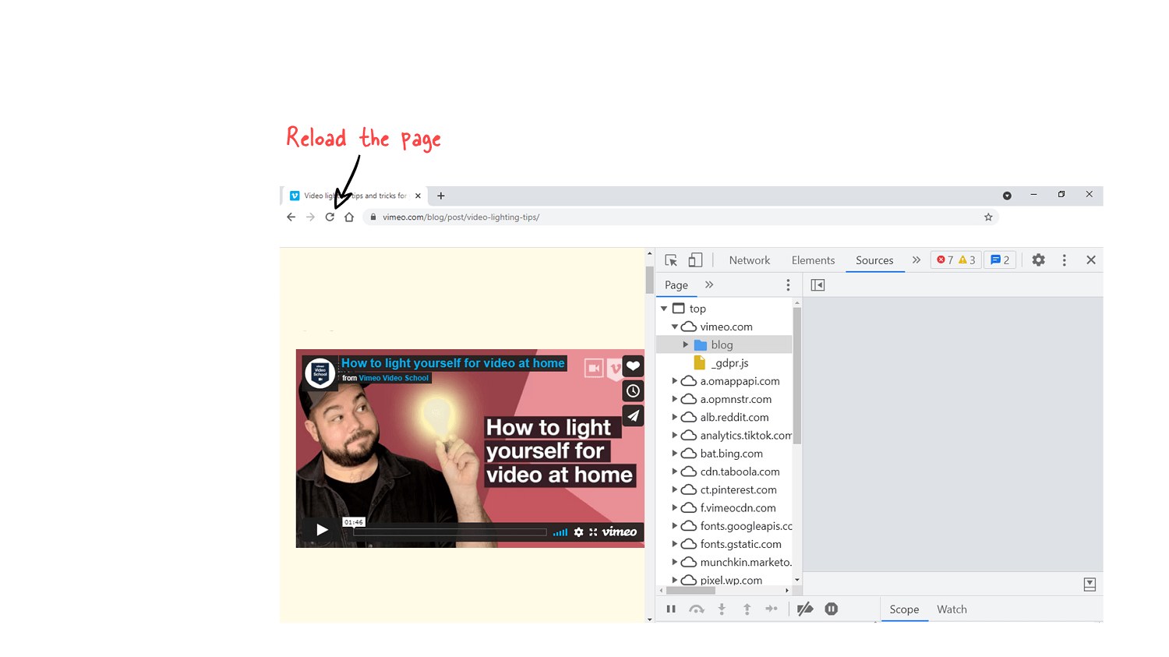Image resolution: width=1169 pixels, height=657 pixels.
Task: Open the DevTools customize three-dot menu
Action: click(1064, 260)
